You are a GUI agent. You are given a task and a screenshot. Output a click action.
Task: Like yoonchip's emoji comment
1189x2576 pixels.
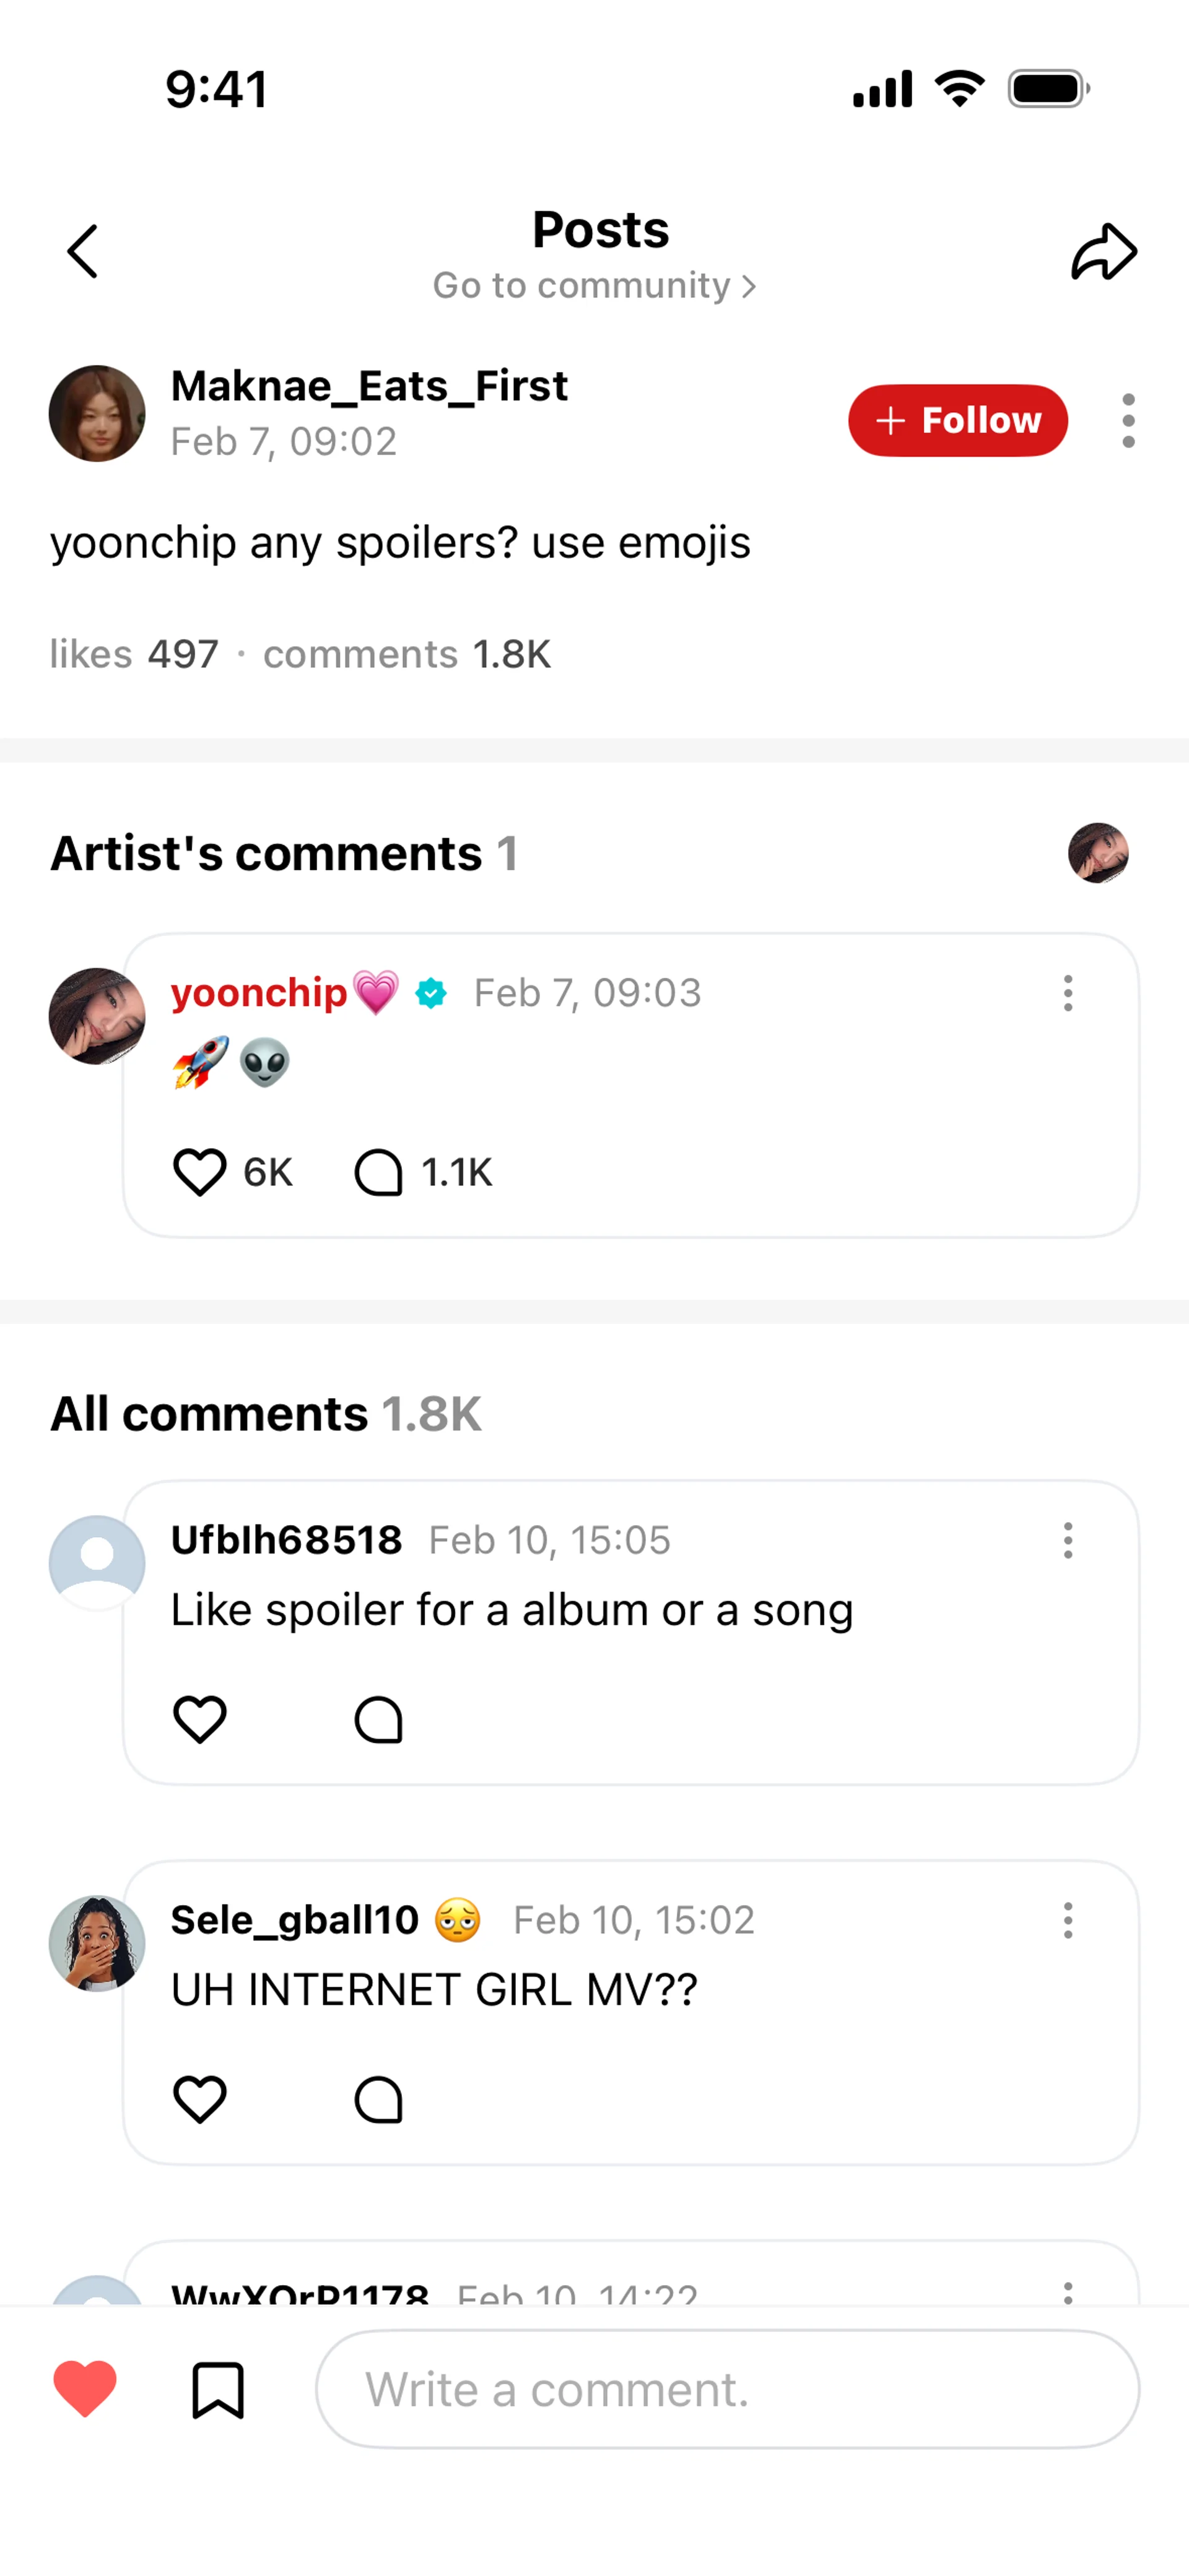coord(200,1172)
